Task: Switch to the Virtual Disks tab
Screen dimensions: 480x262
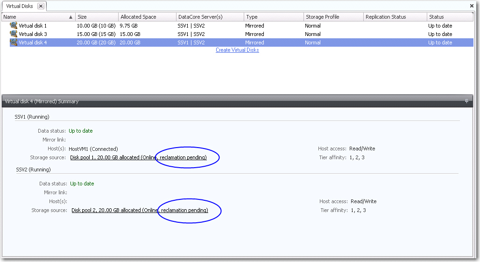Action: (19, 6)
